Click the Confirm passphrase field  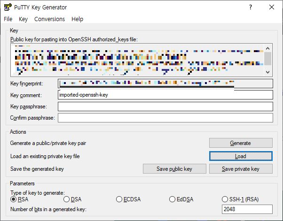click(x=165, y=118)
